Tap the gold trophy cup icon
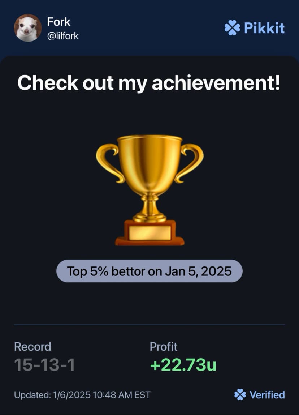Screen dimensions: 299x415 (x=149, y=190)
